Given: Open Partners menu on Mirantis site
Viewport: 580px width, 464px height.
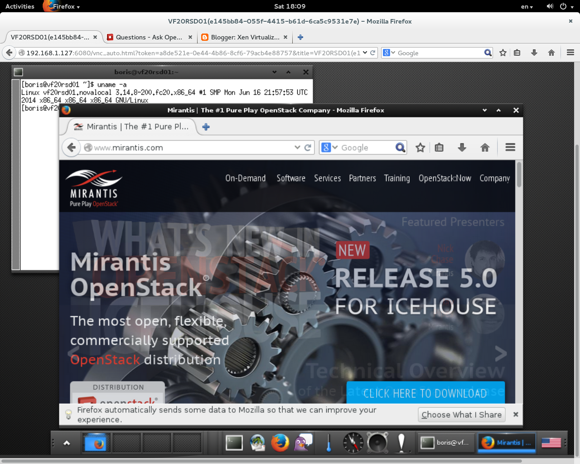Looking at the screenshot, I should (362, 178).
